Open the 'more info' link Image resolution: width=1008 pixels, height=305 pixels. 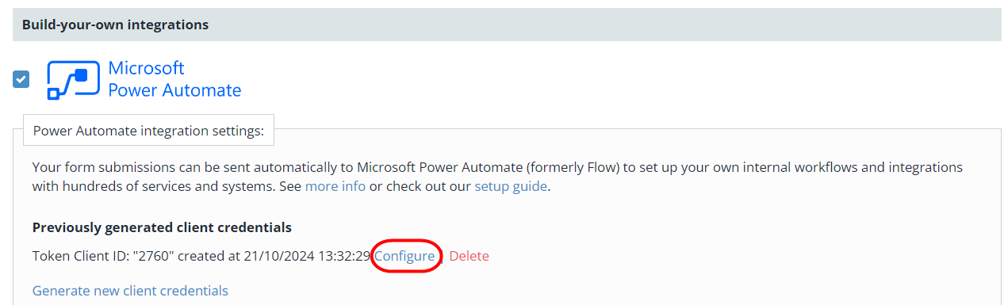pyautogui.click(x=335, y=187)
